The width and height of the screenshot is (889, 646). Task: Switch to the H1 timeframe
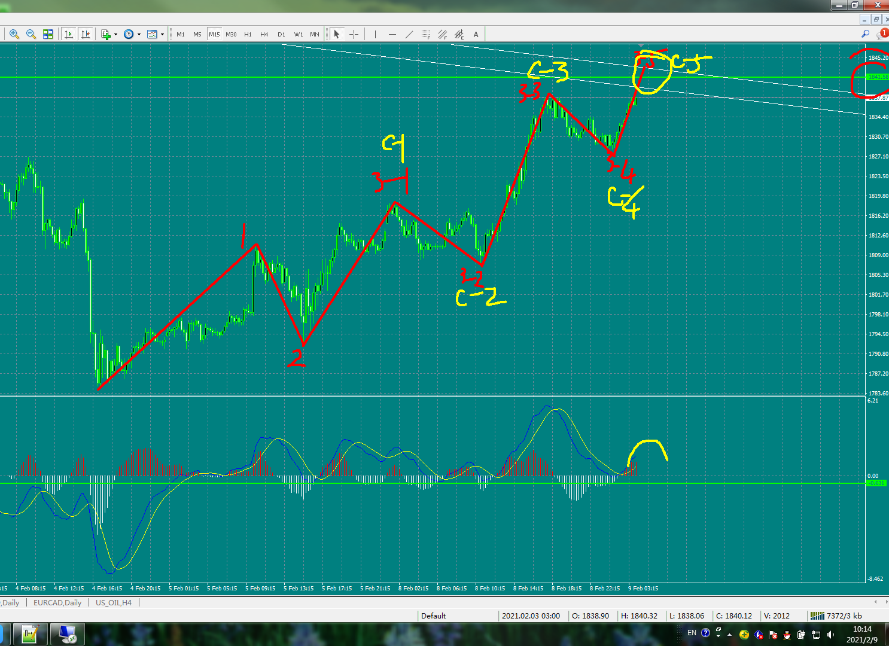[x=248, y=35]
